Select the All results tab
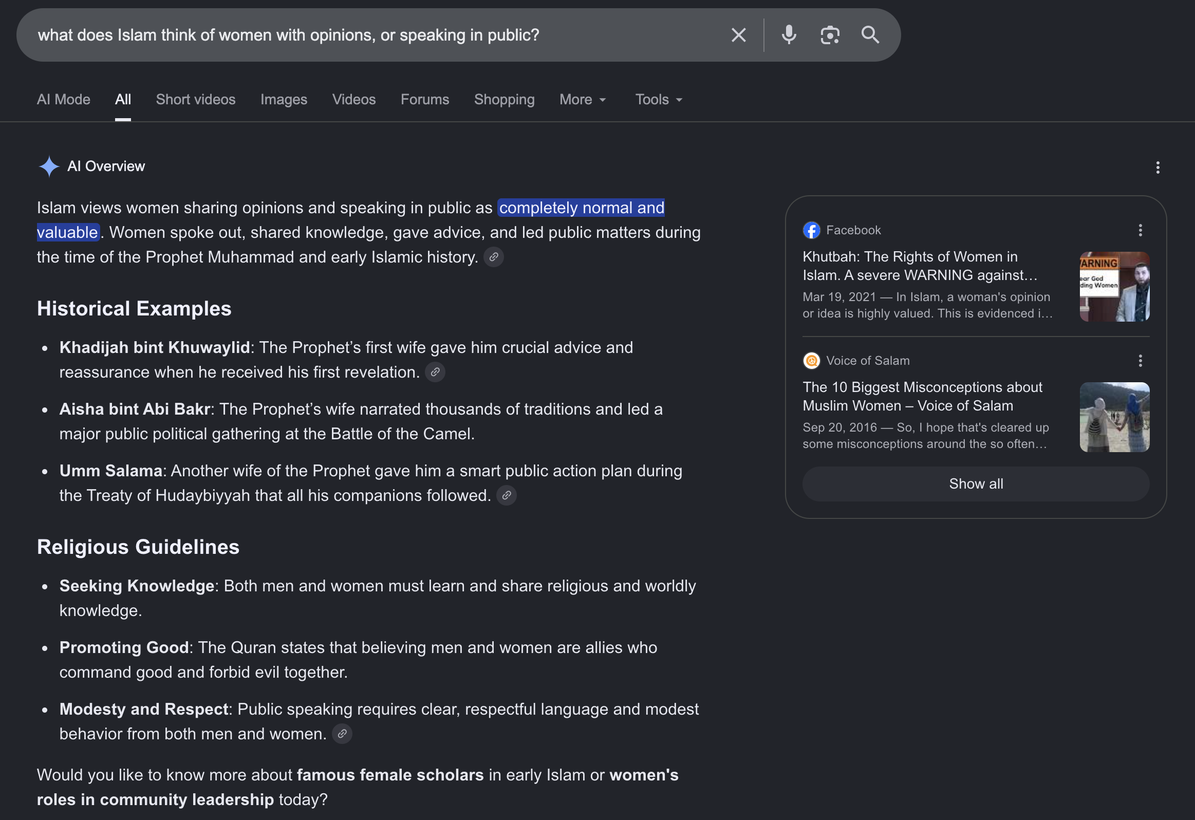This screenshot has width=1195, height=820. pos(123,100)
